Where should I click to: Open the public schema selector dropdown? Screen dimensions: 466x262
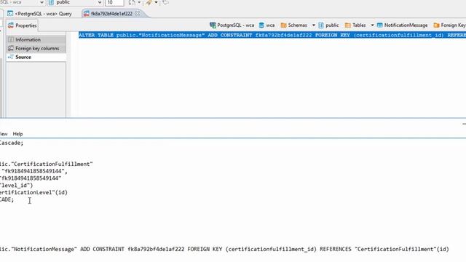(75, 2)
